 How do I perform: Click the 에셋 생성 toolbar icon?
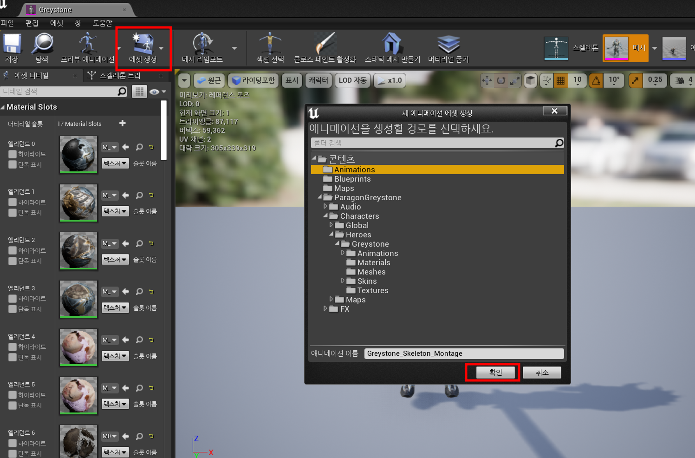[x=143, y=44]
